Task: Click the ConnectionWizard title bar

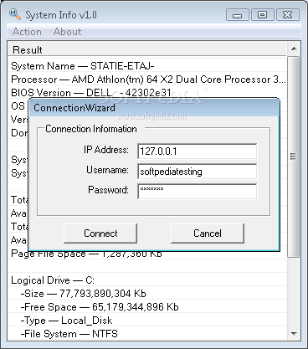Action: pyautogui.click(x=154, y=108)
